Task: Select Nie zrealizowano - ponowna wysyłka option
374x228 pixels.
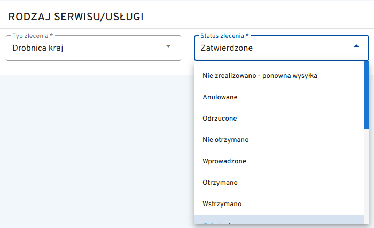Action: pos(260,76)
